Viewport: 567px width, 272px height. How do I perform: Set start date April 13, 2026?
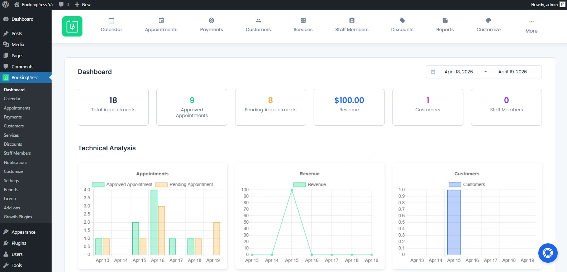pos(459,72)
